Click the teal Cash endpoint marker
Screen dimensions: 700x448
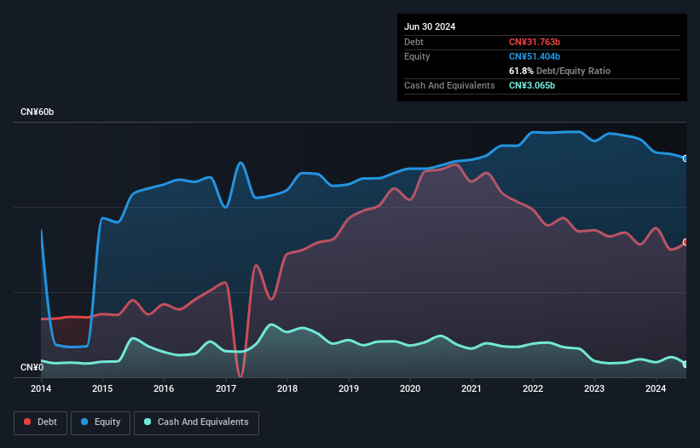[686, 365]
